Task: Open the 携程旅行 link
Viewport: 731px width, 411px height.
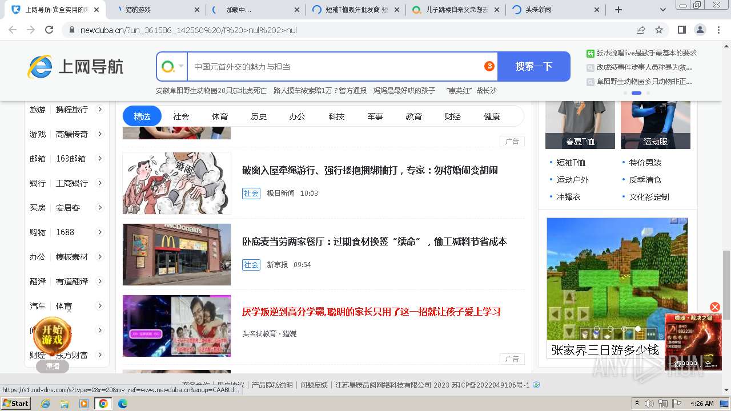Action: 72,110
